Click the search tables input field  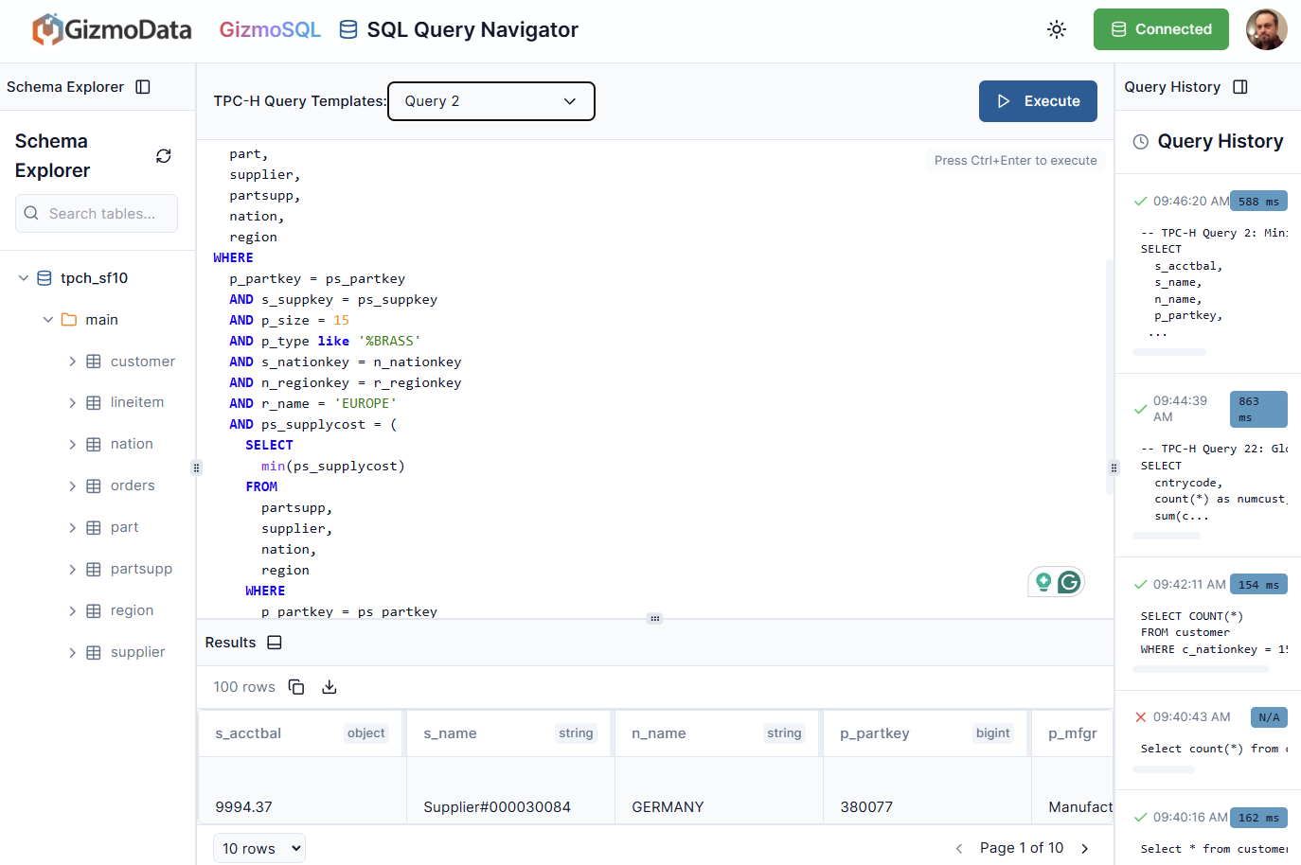96,213
